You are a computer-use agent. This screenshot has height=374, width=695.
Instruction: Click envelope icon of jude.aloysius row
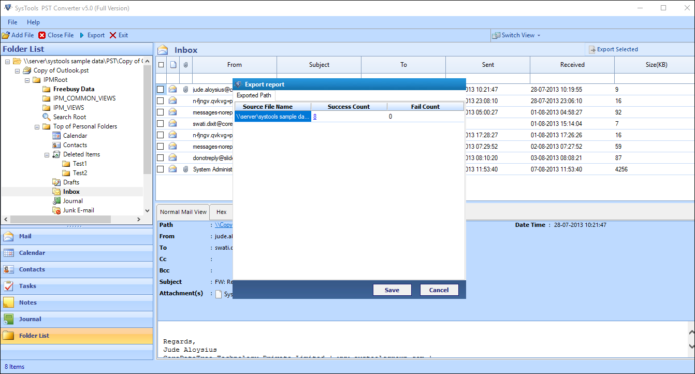(173, 89)
